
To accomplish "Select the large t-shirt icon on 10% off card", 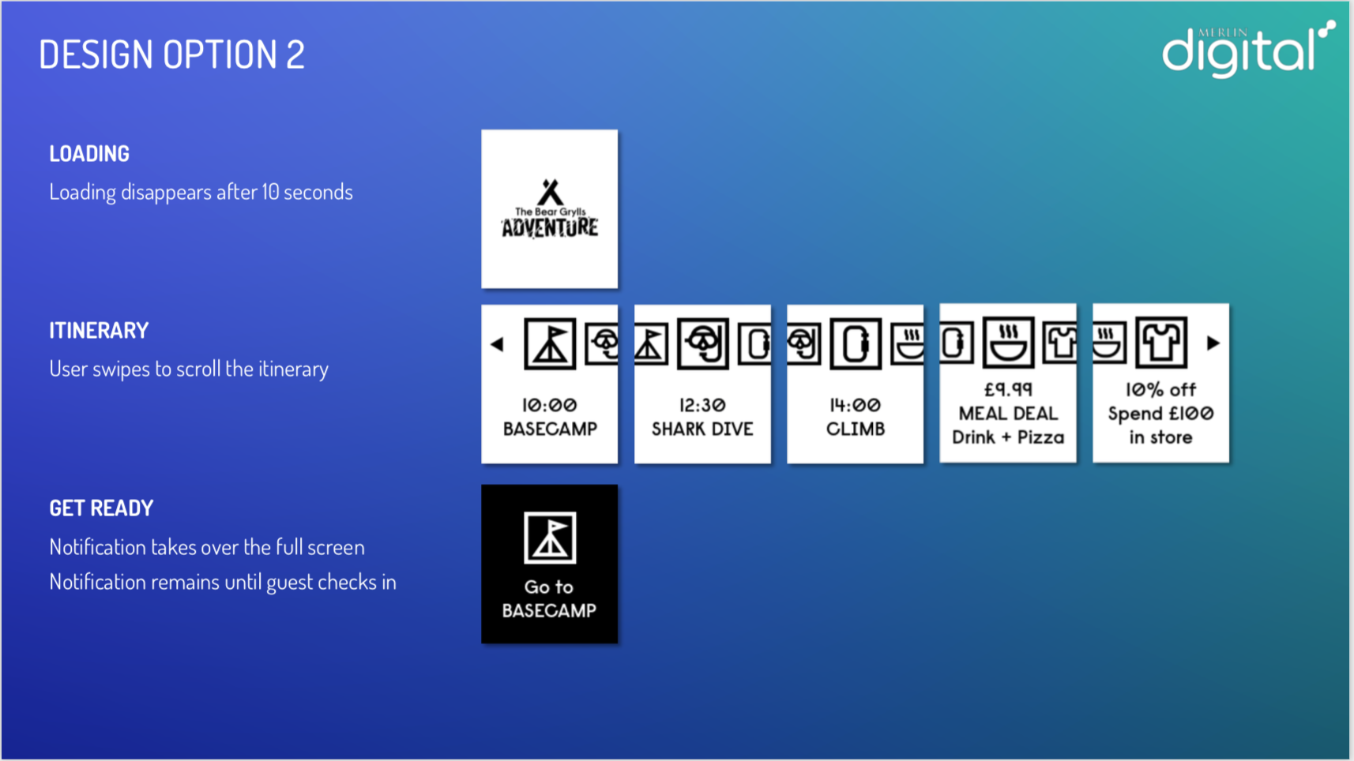I will click(x=1161, y=343).
